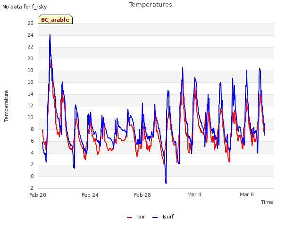Select the Temperatures chart title
Viewport: 302px width, 226px height.
point(151,5)
